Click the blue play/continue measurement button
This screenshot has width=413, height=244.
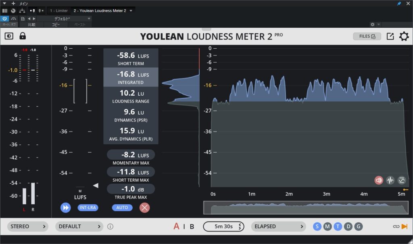[x=66, y=208]
